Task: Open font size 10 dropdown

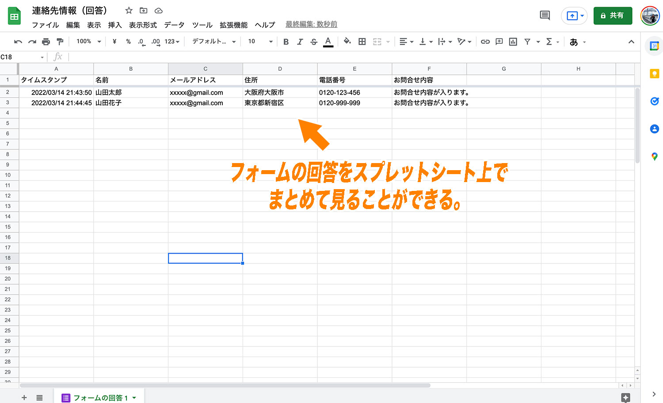Action: pyautogui.click(x=260, y=42)
